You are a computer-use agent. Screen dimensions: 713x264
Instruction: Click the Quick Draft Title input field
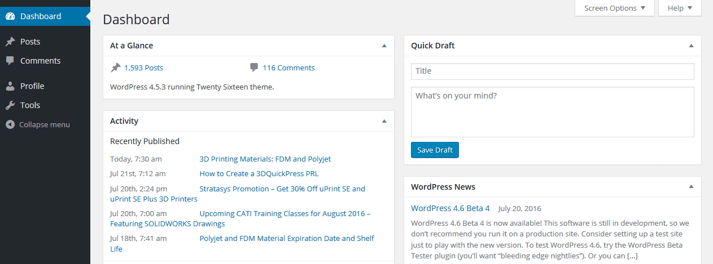tap(553, 71)
